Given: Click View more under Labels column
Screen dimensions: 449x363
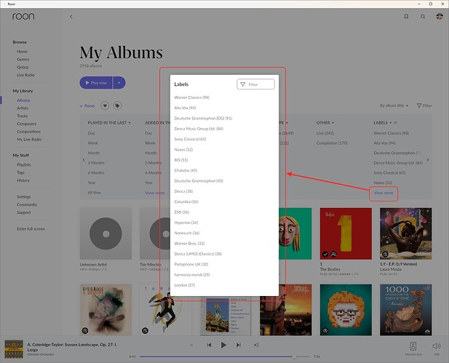Looking at the screenshot, I should tap(383, 193).
